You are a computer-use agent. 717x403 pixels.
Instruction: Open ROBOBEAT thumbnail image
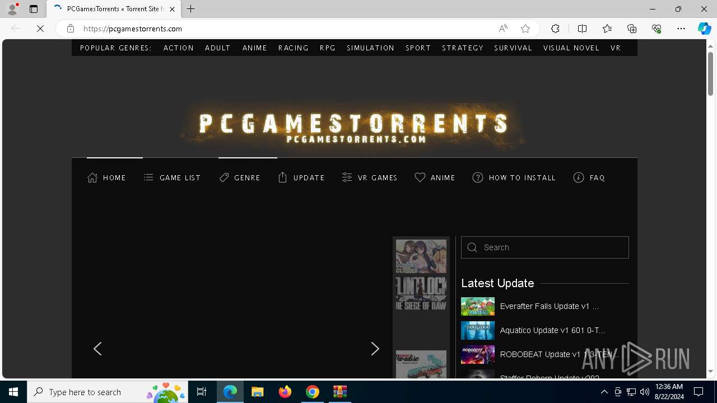pos(478,354)
